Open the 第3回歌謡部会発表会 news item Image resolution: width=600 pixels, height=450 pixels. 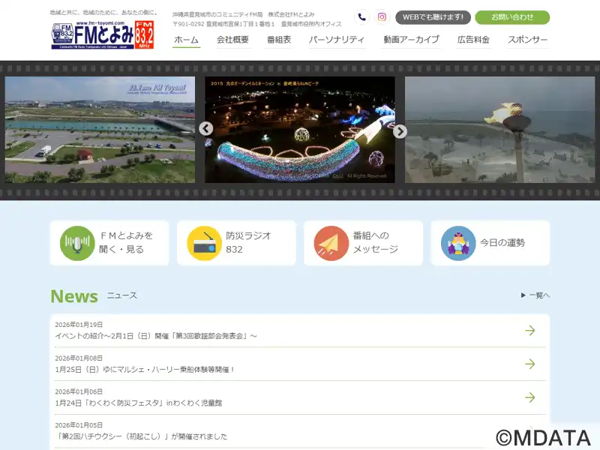[x=156, y=336]
